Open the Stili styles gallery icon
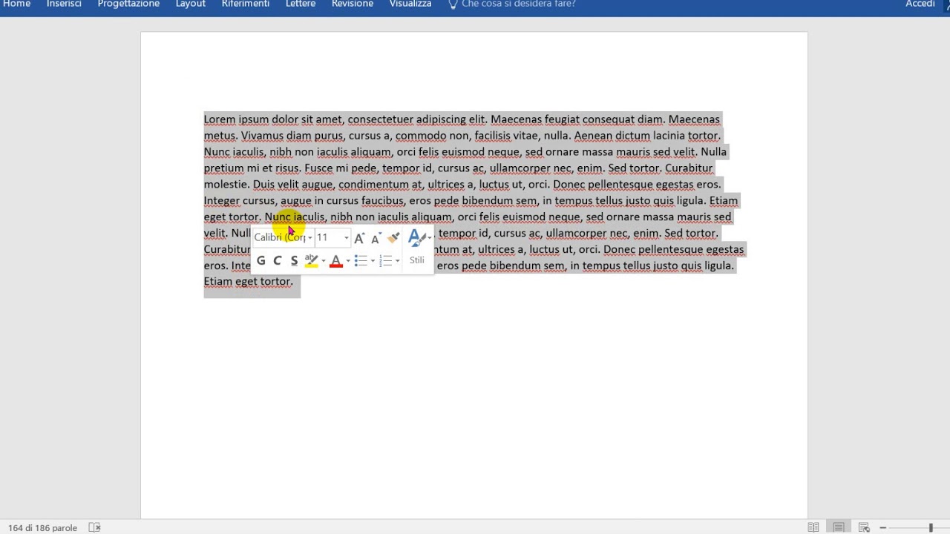Viewport: 950px width, 534px height. pyautogui.click(x=417, y=238)
